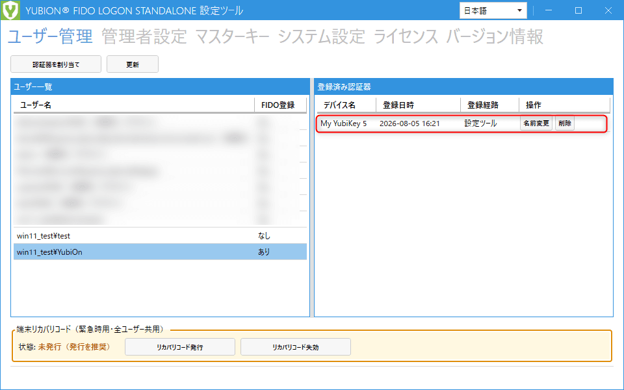Switch to the 管理者設定 tab
624x390 pixels.
tap(144, 36)
